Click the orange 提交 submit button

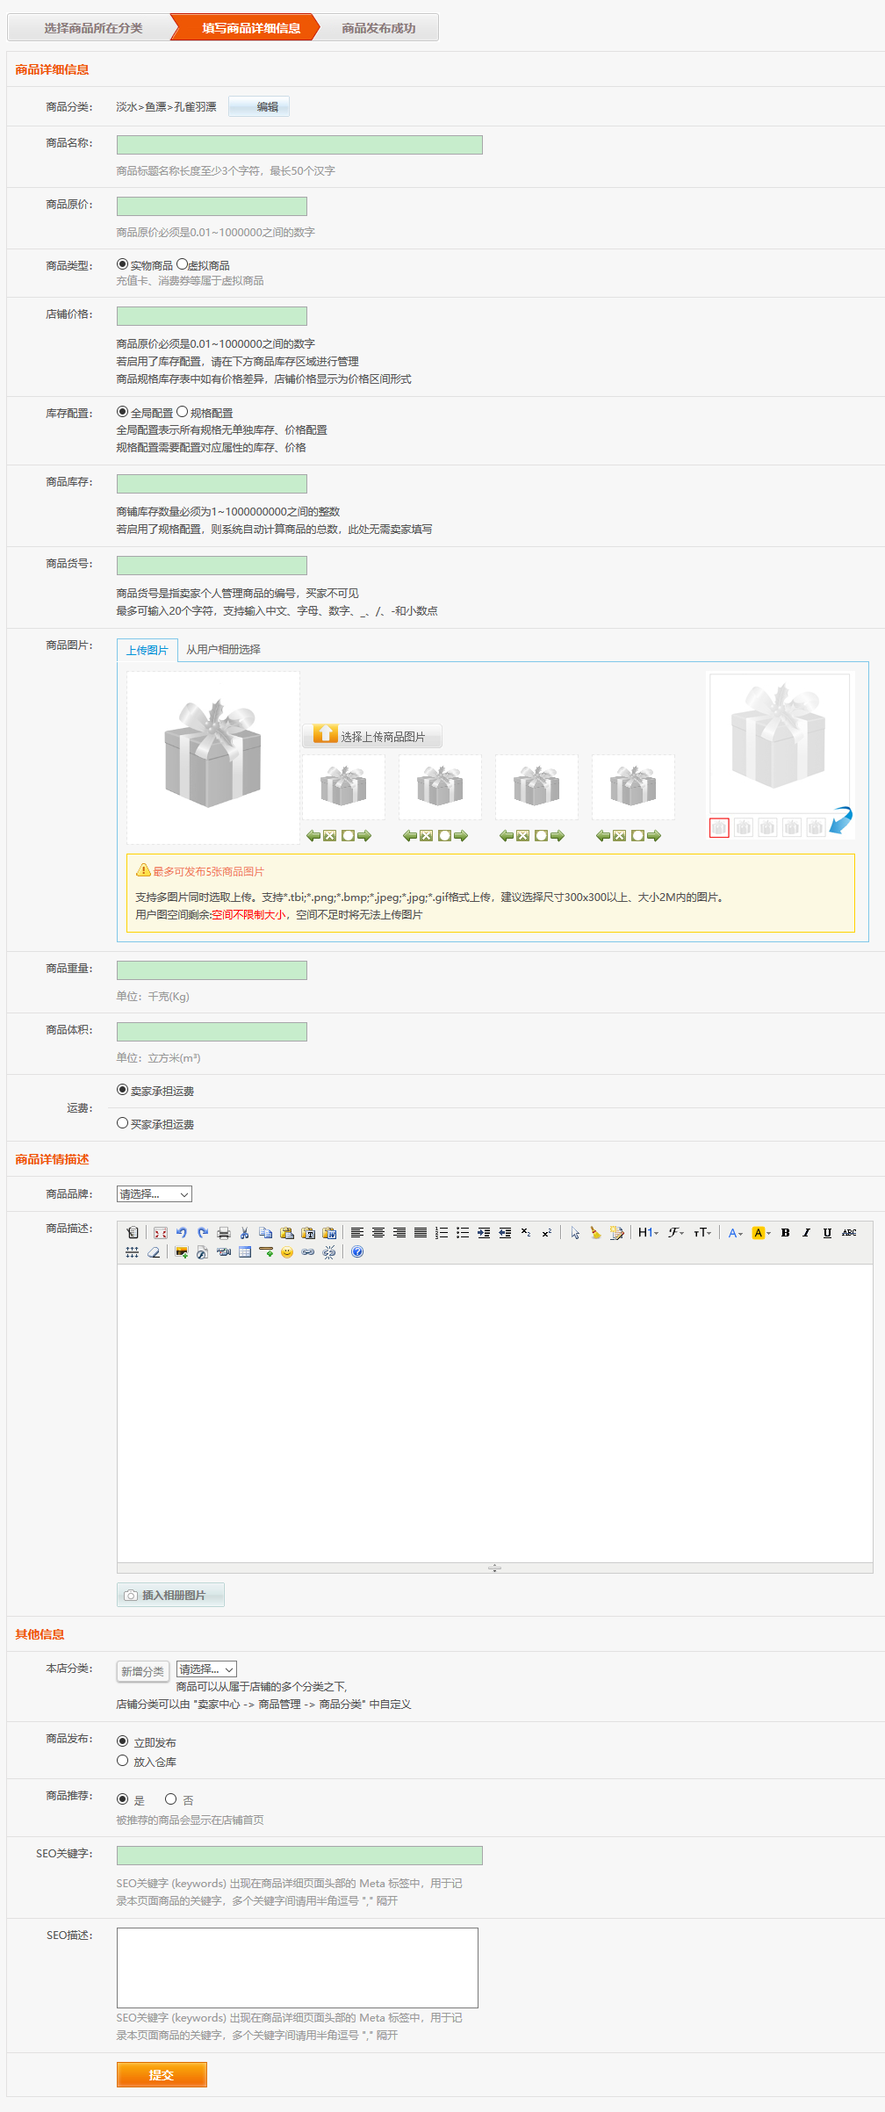162,2074
